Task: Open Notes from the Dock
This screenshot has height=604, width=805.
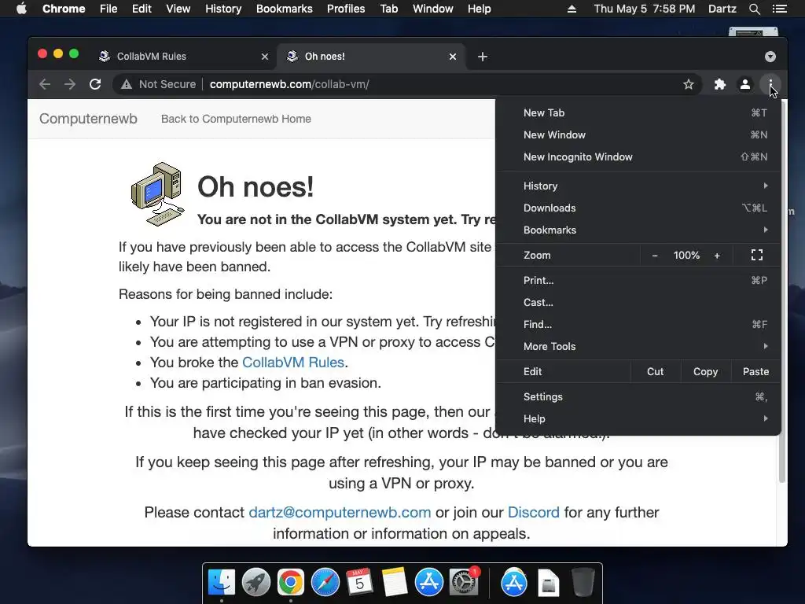Action: click(x=395, y=583)
